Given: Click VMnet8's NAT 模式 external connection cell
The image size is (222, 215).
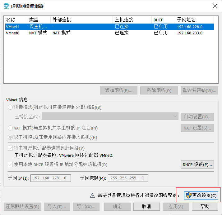Looking at the screenshot, I should (x=62, y=33).
